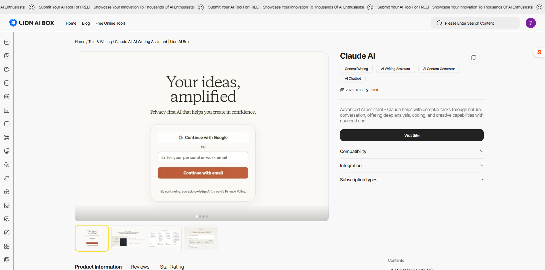Click main Claude screenshot preview image

pyautogui.click(x=202, y=136)
